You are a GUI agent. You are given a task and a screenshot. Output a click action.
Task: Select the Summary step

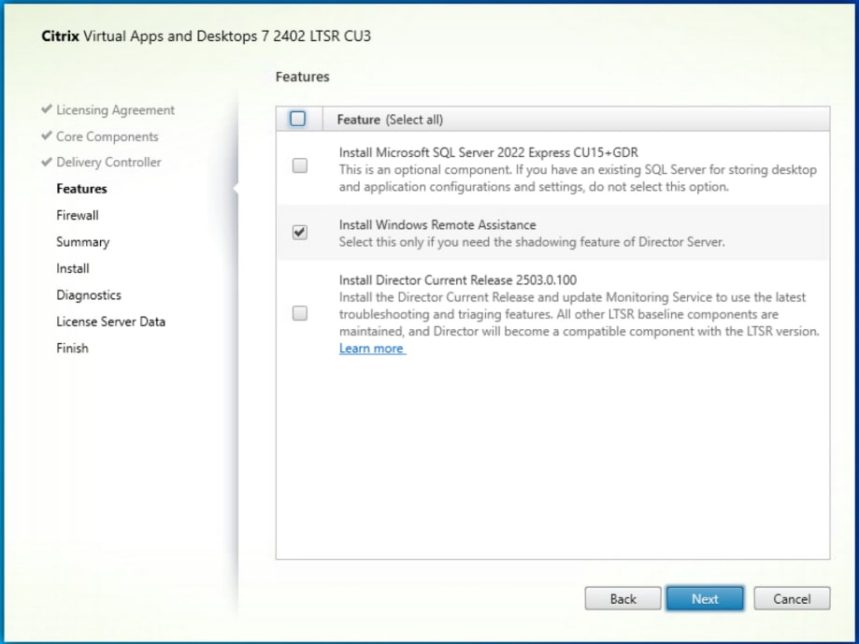pyautogui.click(x=83, y=242)
